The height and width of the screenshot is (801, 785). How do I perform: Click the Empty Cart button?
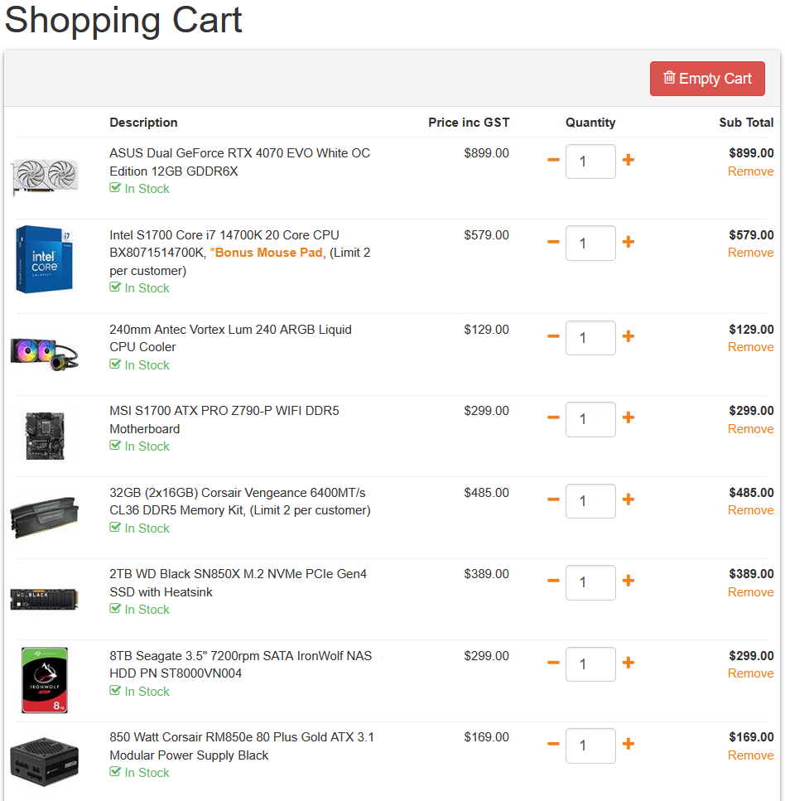(x=707, y=79)
